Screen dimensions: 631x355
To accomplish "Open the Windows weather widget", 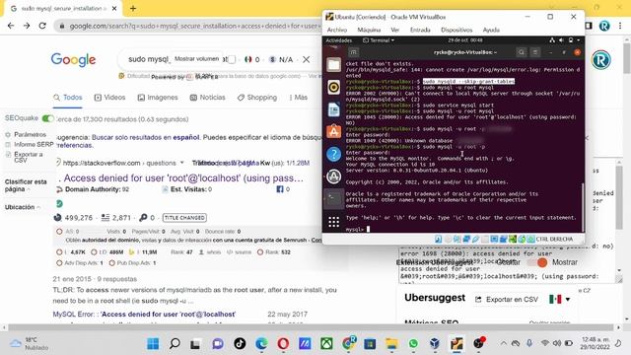I will [29, 344].
